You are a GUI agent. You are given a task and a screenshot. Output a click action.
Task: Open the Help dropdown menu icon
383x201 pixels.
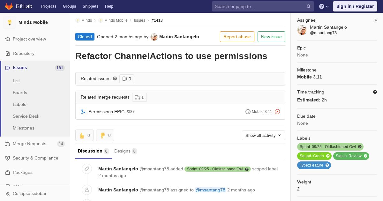(x=324, y=6)
